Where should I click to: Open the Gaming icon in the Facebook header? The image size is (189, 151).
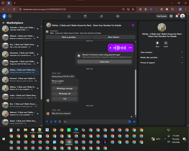point(118,16)
